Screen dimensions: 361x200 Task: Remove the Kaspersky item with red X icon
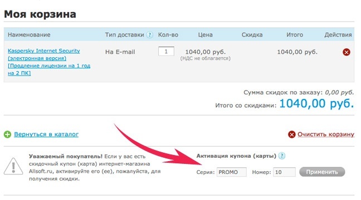point(347,52)
